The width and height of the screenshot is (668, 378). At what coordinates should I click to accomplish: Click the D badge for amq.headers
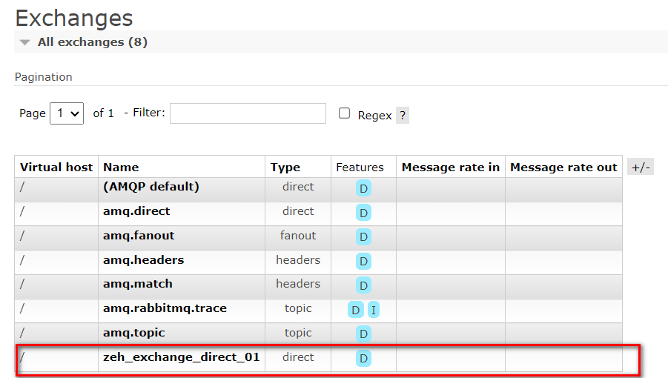363,262
